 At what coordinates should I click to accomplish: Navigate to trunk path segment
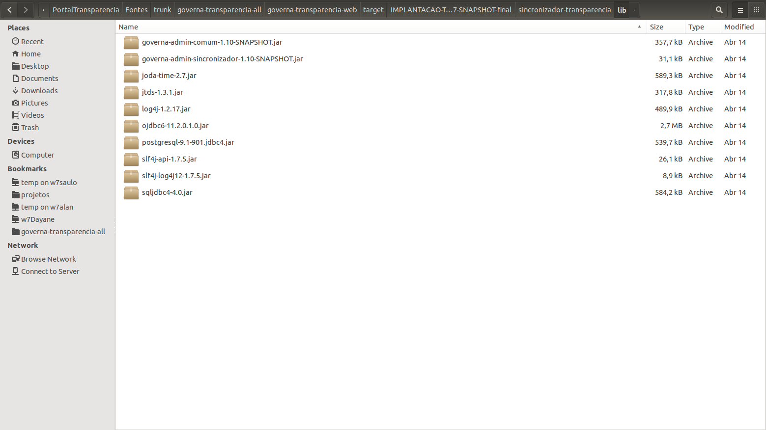(163, 10)
